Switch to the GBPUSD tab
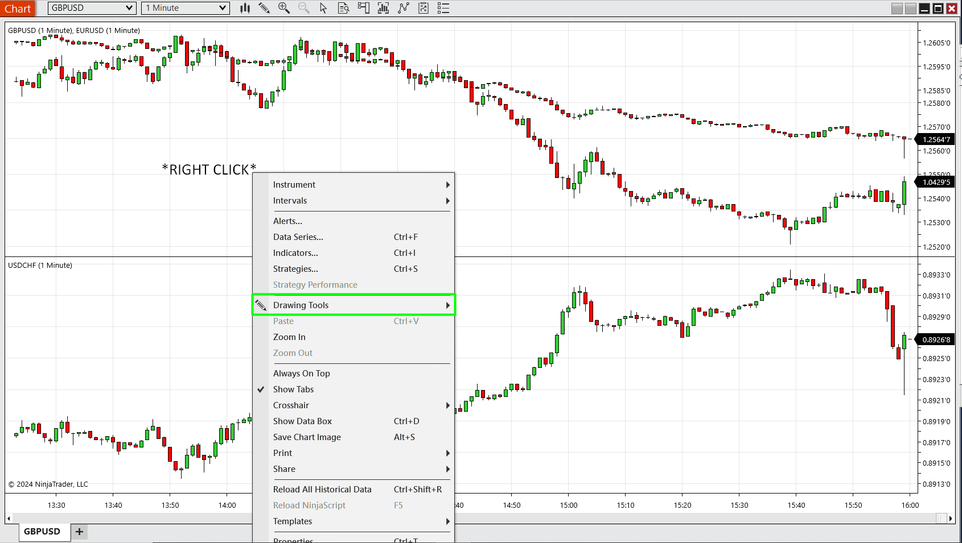The width and height of the screenshot is (962, 543). [x=42, y=532]
